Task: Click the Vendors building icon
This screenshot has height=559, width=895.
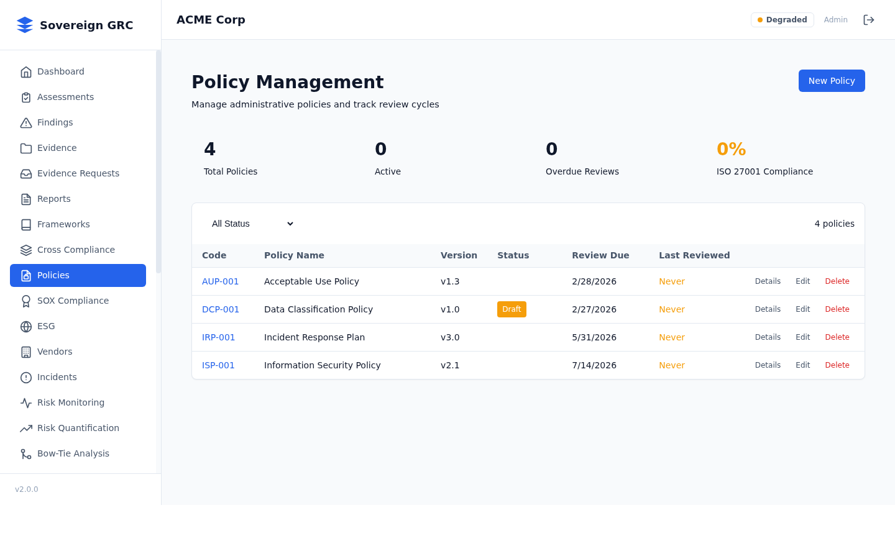Action: (26, 352)
